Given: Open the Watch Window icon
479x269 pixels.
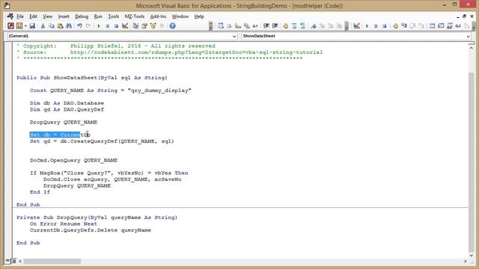Looking at the screenshot, I should (449, 26).
